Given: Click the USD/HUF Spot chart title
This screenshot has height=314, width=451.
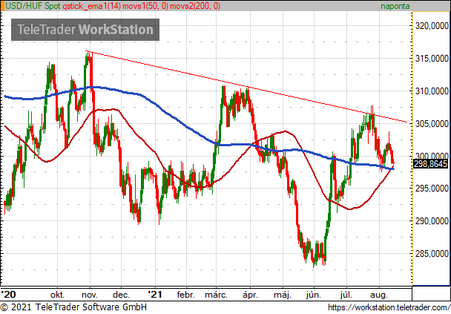Looking at the screenshot, I should [33, 6].
